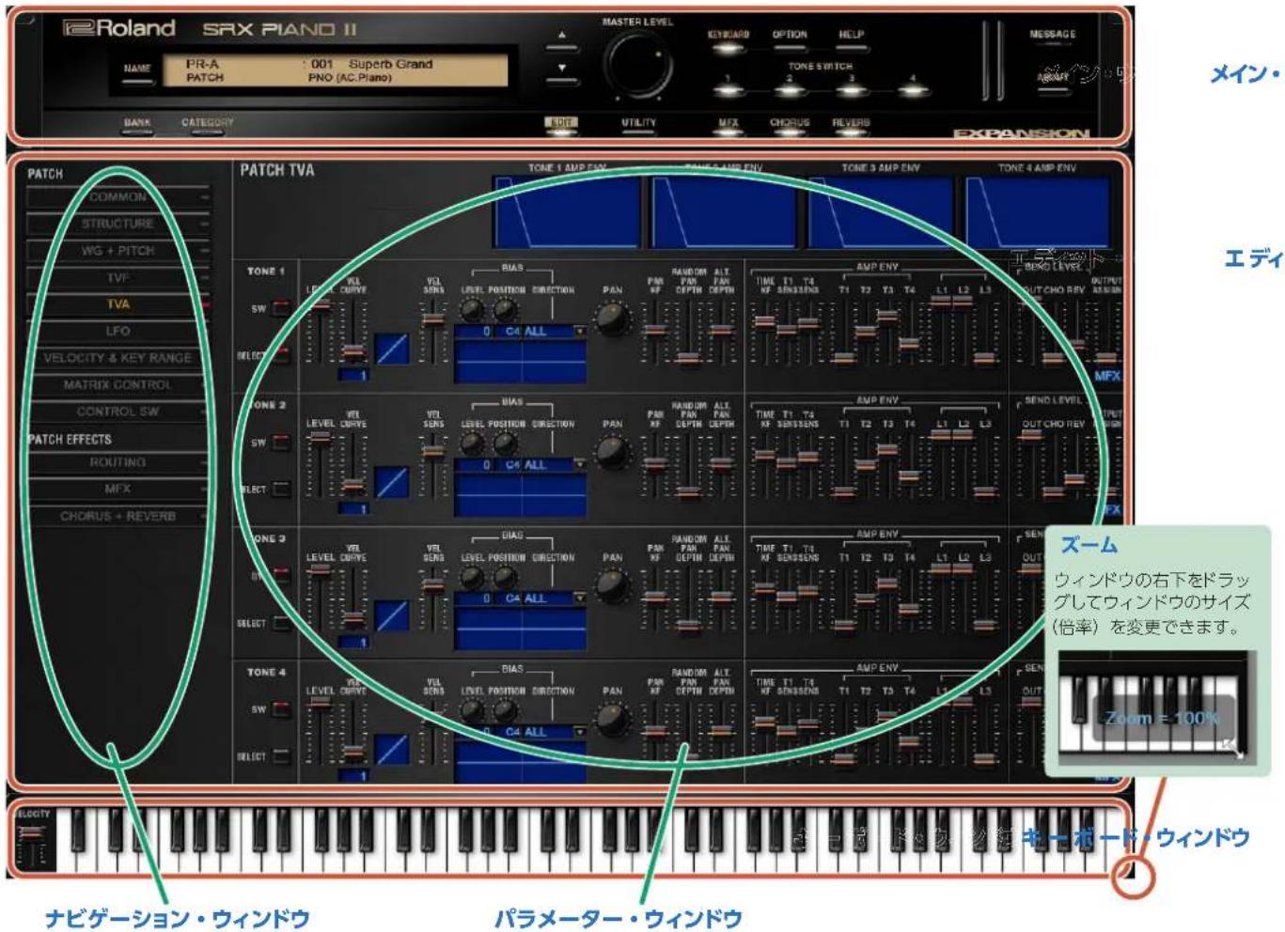The width and height of the screenshot is (1285, 932).
Task: Open the LFO page in navigation
Action: [118, 331]
